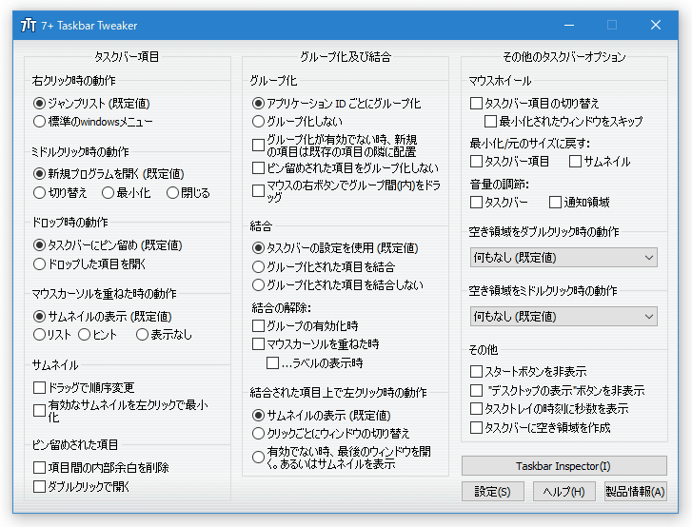
Task: Select 表示なし hover option
Action: pyautogui.click(x=142, y=335)
